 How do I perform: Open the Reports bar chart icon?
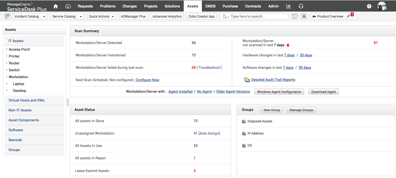pos(288,6)
